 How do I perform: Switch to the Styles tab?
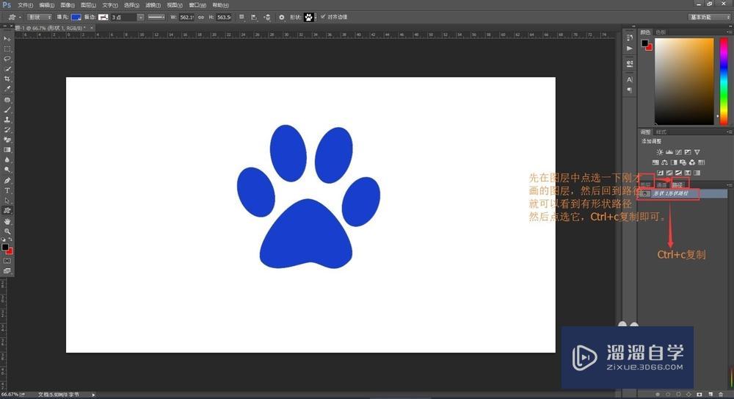[x=661, y=132]
